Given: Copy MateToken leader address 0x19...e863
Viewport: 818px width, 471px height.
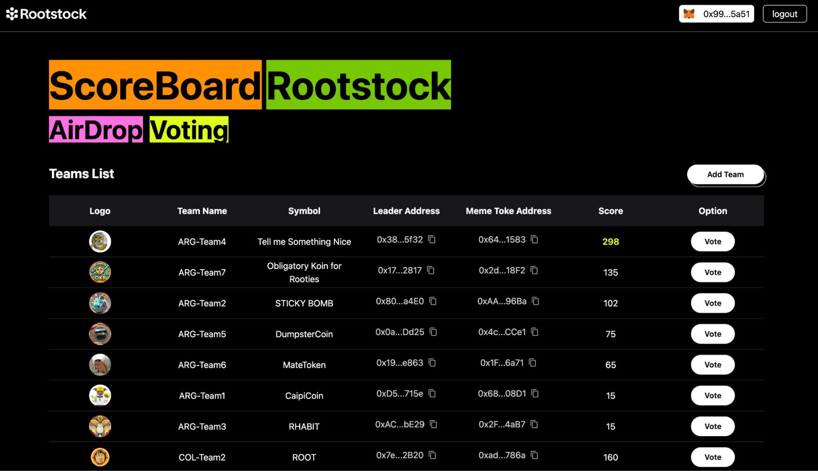Looking at the screenshot, I should pyautogui.click(x=432, y=363).
